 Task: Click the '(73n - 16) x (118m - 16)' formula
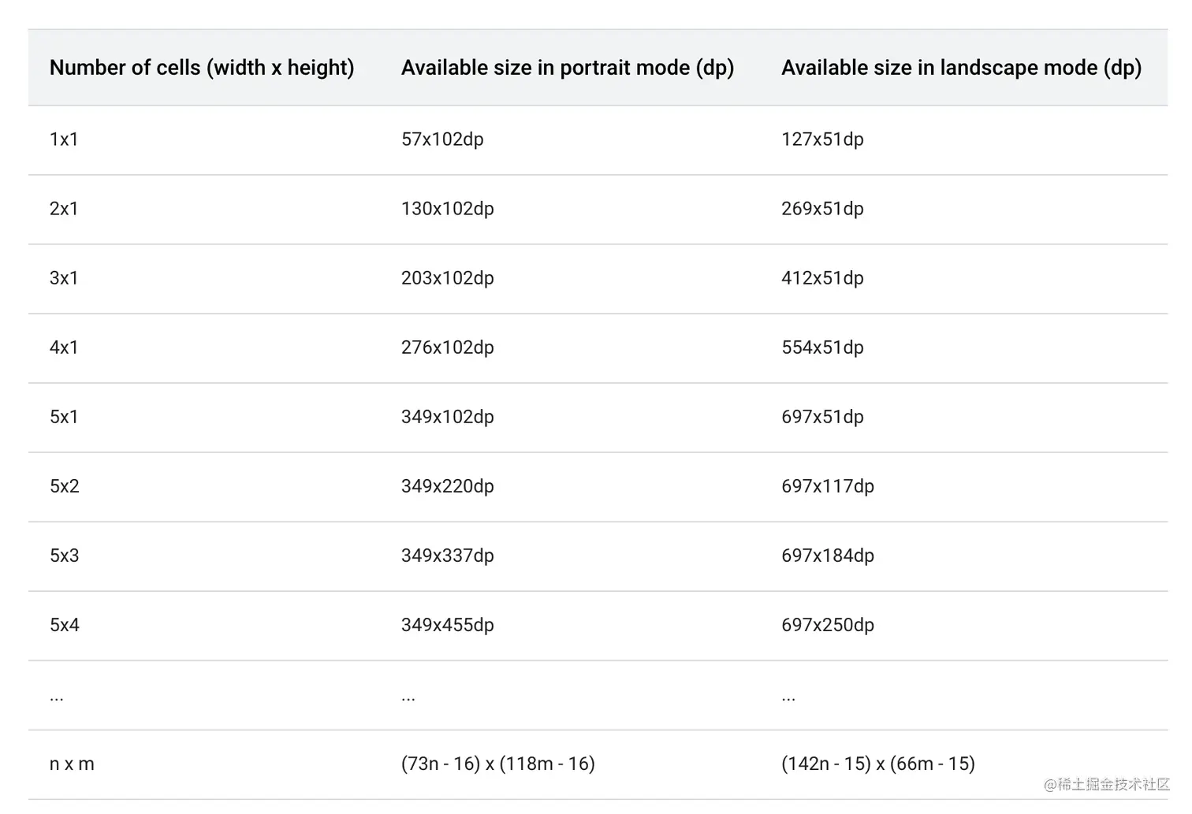click(x=498, y=764)
